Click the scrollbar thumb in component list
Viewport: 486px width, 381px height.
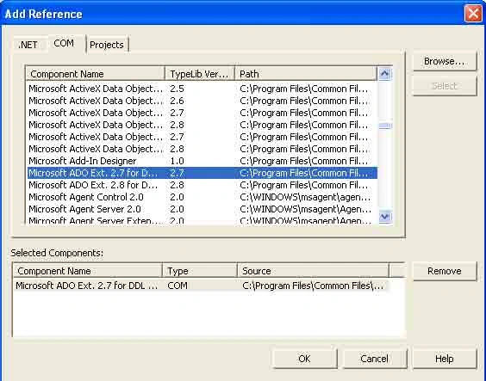(384, 126)
